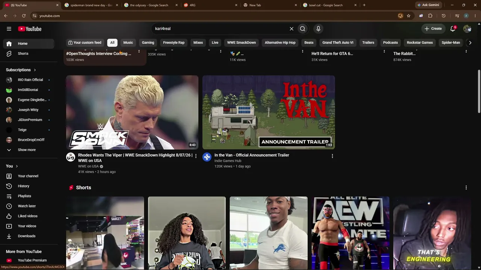
Task: Open the JiDionPremium subscription
Action: click(x=30, y=120)
